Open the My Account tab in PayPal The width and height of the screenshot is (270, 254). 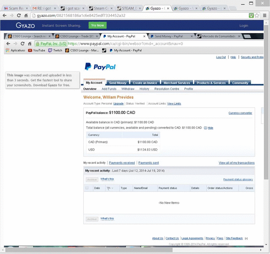pos(94,83)
